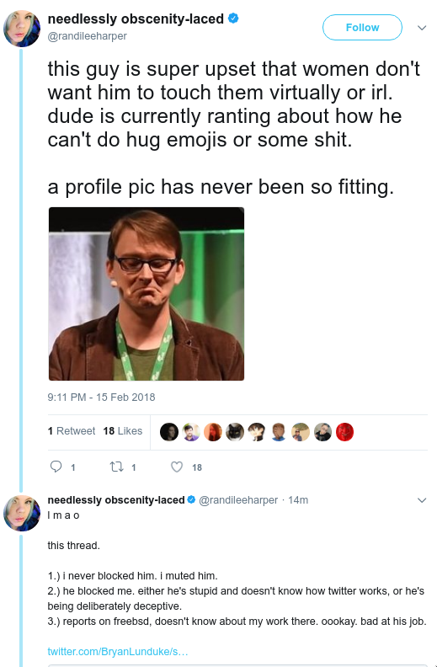Viewport: 437px width, 667px height.
Task: Open the 9:11 PM - 15 Feb 2018 timestamp
Action: tap(101, 398)
